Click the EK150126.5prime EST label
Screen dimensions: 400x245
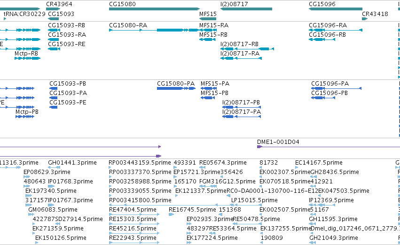61,238
